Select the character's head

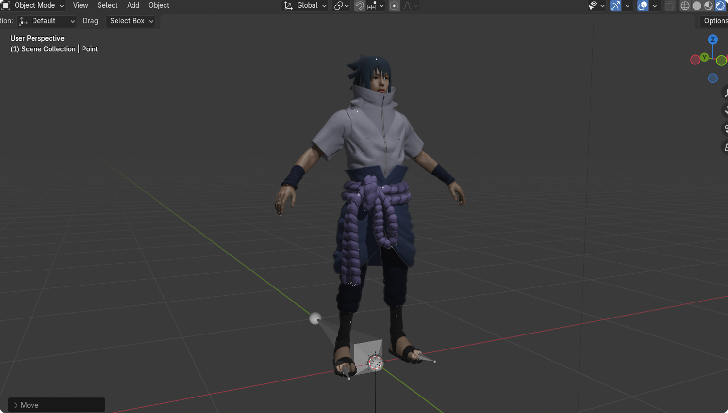point(373,74)
